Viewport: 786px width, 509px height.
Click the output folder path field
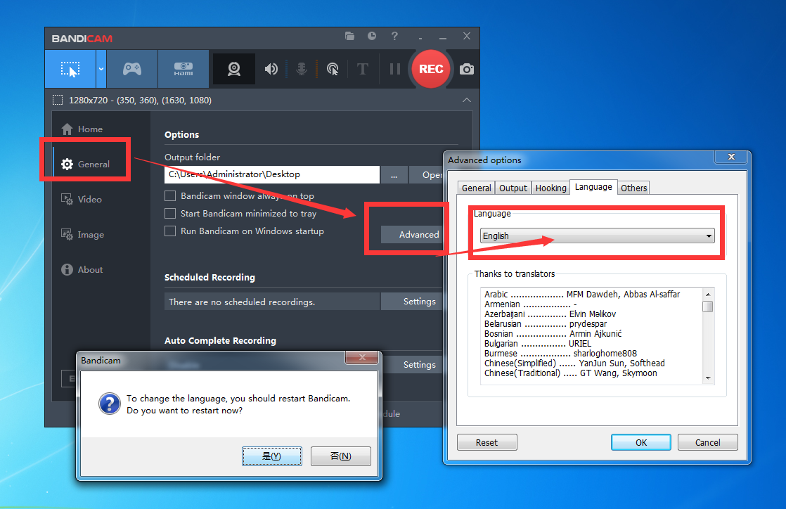pos(271,174)
